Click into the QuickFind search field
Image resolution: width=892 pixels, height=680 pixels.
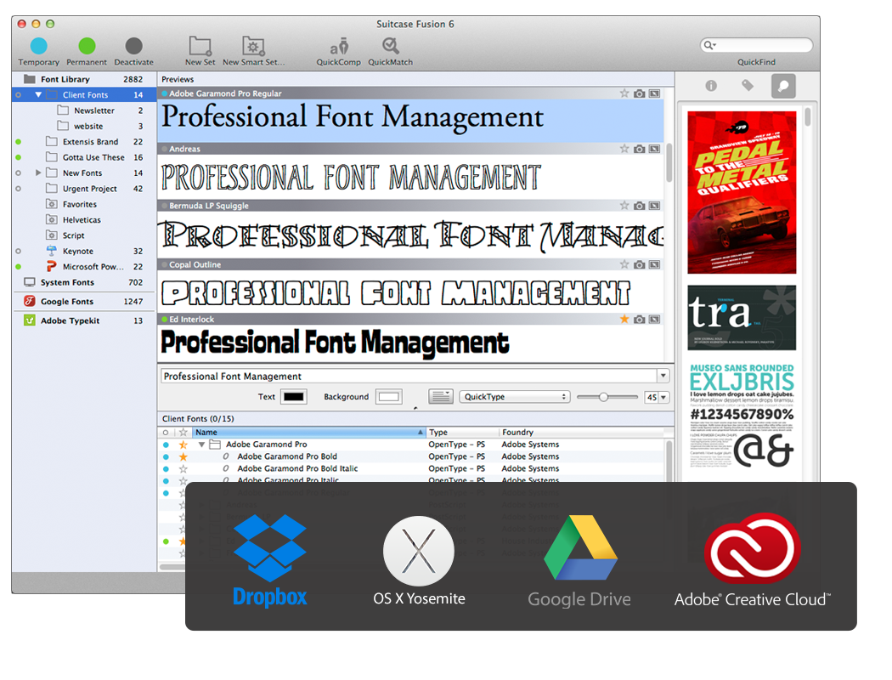[x=761, y=45]
